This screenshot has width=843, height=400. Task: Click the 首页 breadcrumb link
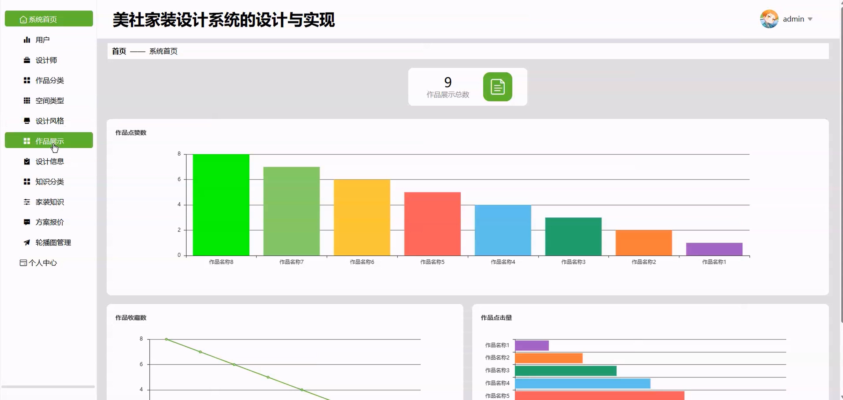tap(119, 51)
